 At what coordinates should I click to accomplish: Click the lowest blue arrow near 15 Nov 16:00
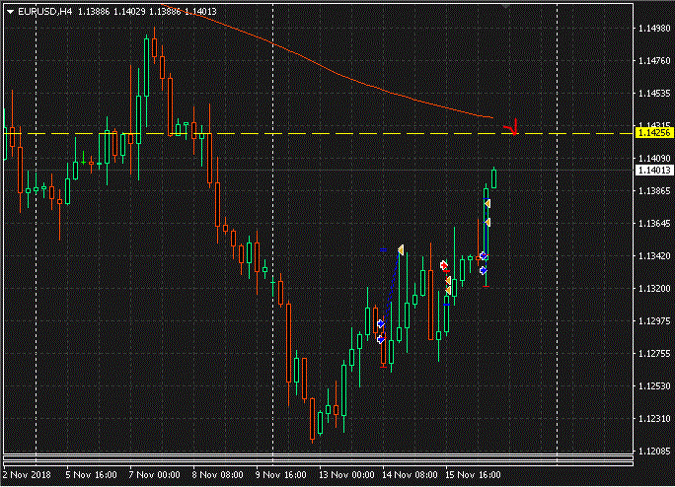click(484, 270)
